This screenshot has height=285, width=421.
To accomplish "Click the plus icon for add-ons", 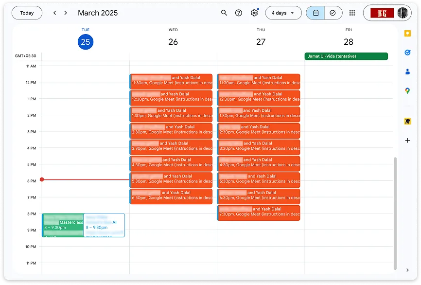I will [x=407, y=141].
